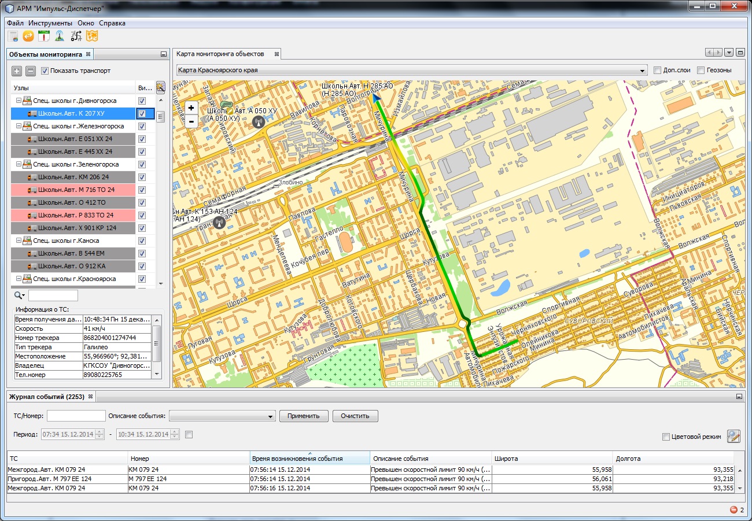Close the Объекты мониторинга tab
Screen dimensions: 752x521
click(x=89, y=54)
